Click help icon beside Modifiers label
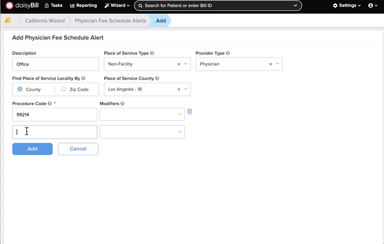Image resolution: width=384 pixels, height=244 pixels. [x=122, y=104]
